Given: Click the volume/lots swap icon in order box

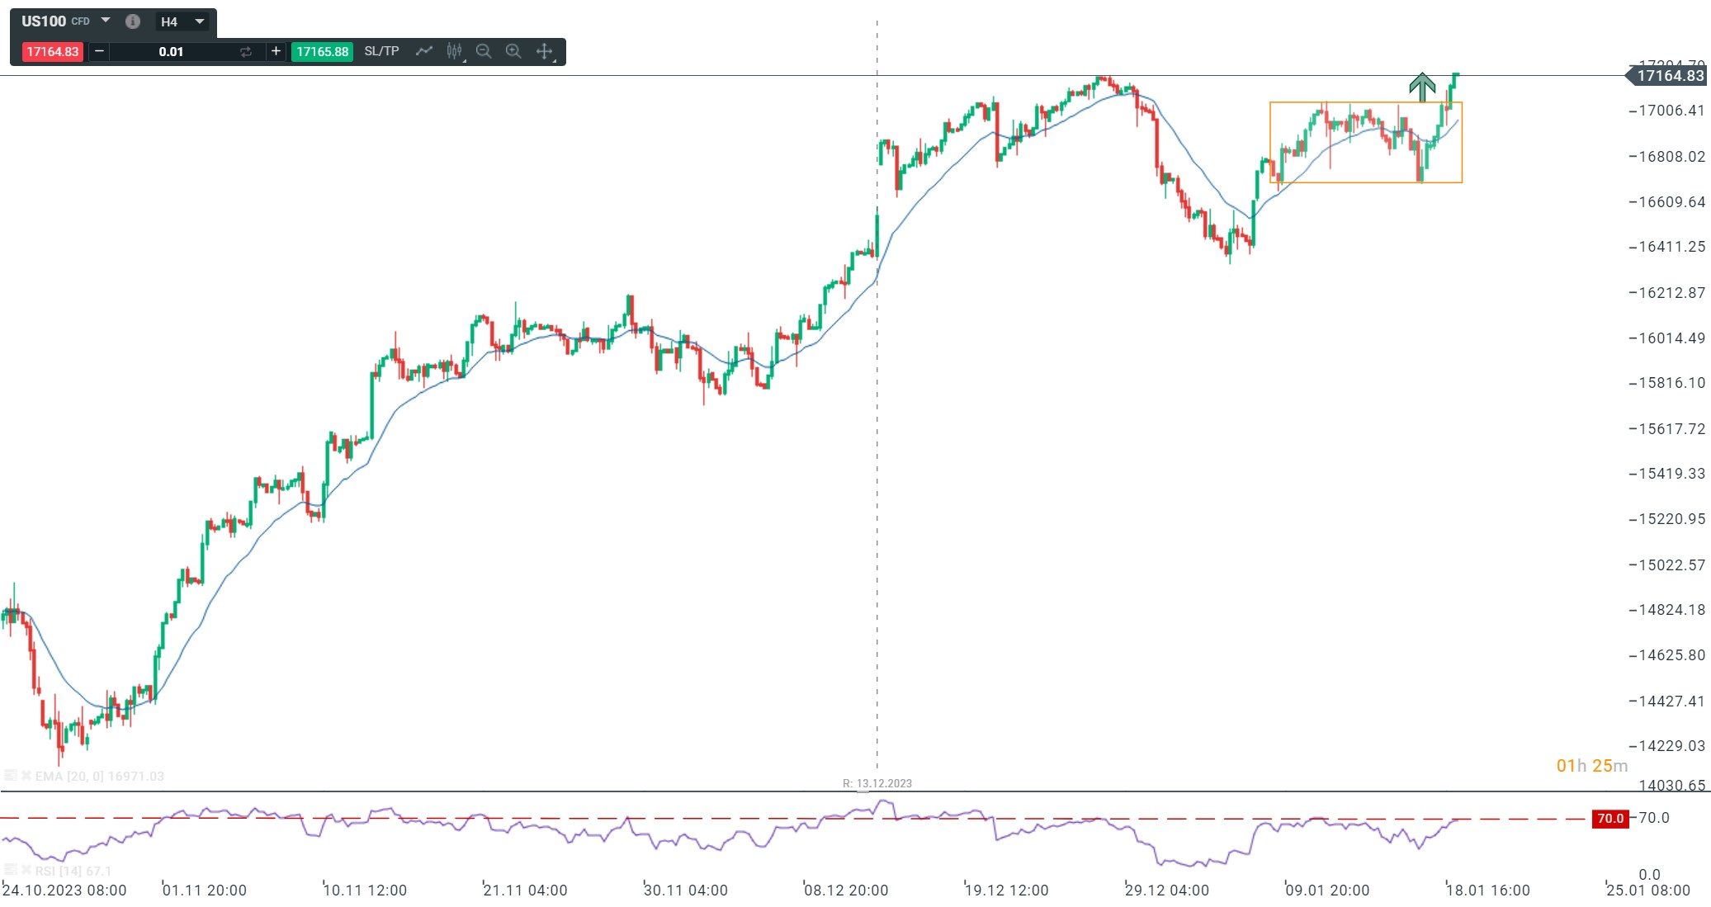Looking at the screenshot, I should (x=247, y=51).
